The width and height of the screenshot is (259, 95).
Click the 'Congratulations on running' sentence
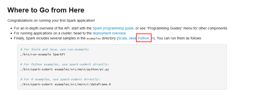(51, 21)
